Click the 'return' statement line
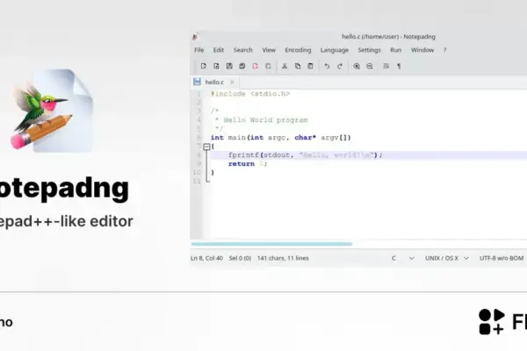 tap(248, 163)
